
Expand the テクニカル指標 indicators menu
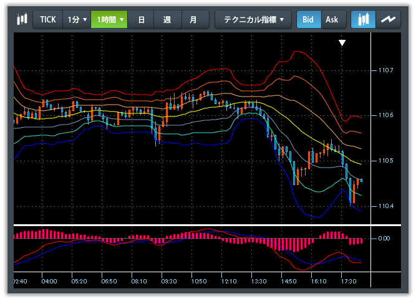pyautogui.click(x=253, y=19)
